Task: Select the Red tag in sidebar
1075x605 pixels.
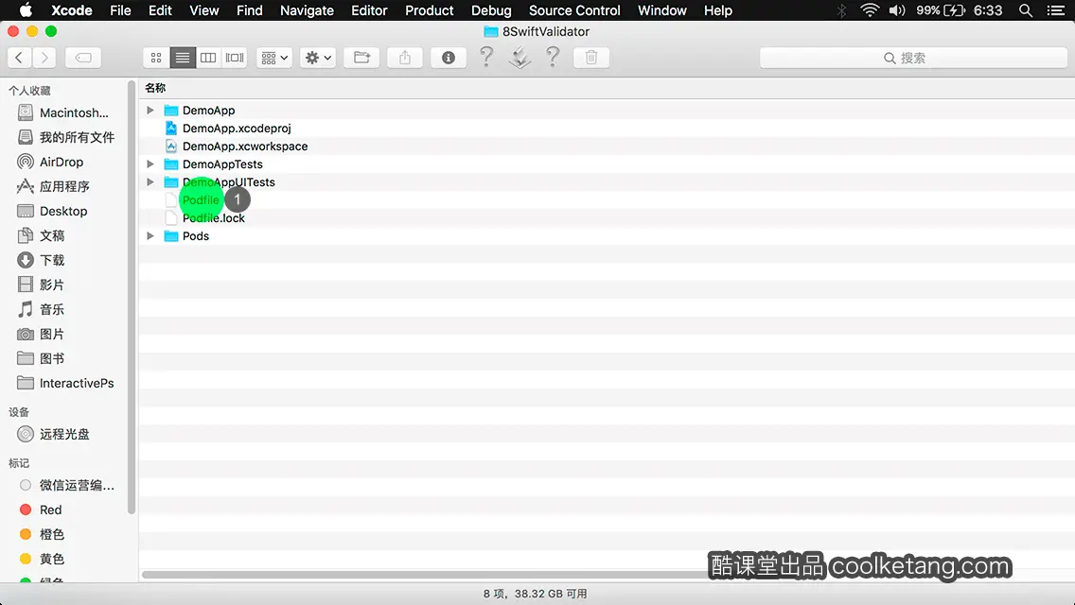Action: 41,510
